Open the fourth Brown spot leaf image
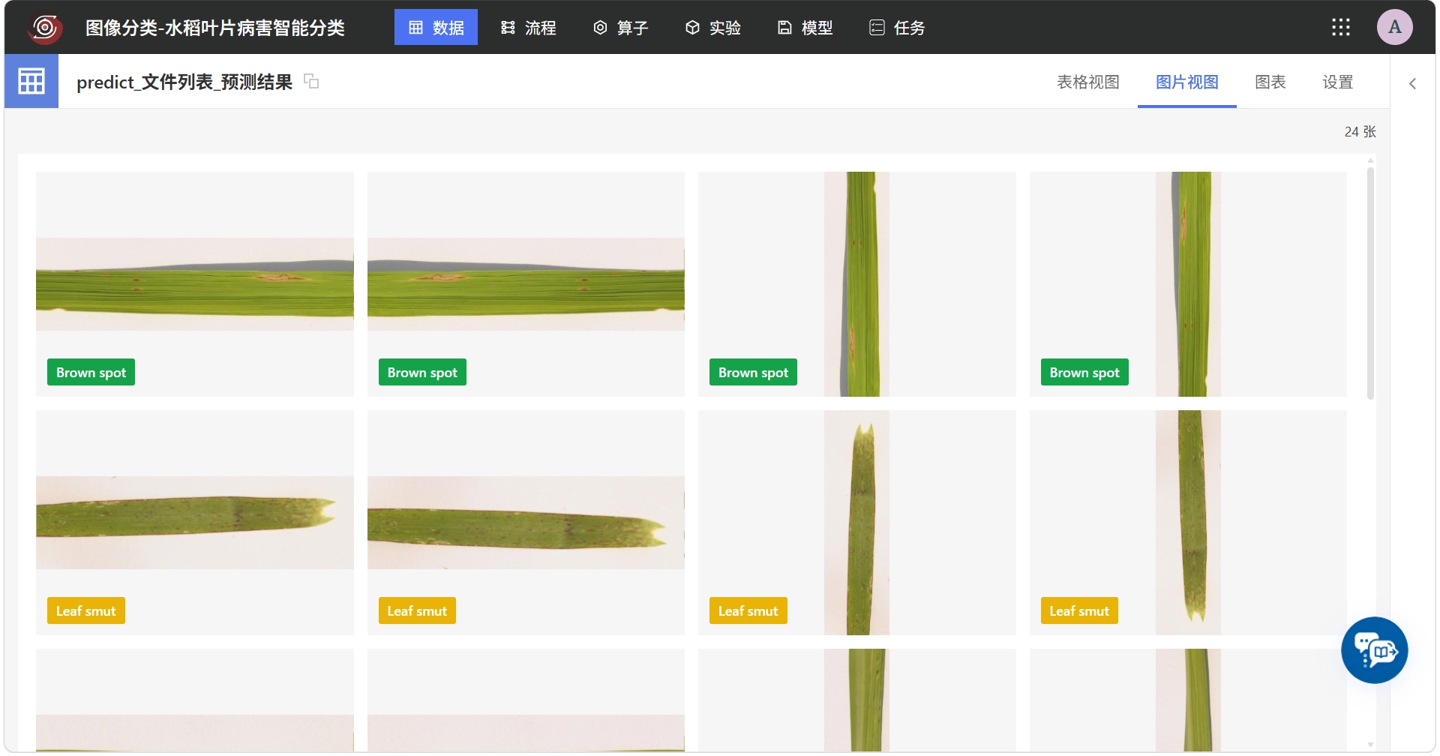 point(1188,284)
